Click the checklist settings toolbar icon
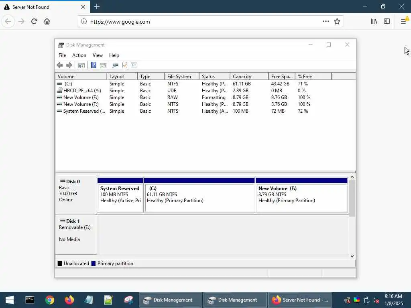Image resolution: width=411 pixels, height=308 pixels. click(x=134, y=65)
